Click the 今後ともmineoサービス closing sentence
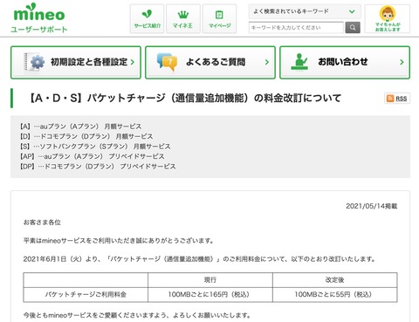Screen dimensions: 419x322 [137, 315]
